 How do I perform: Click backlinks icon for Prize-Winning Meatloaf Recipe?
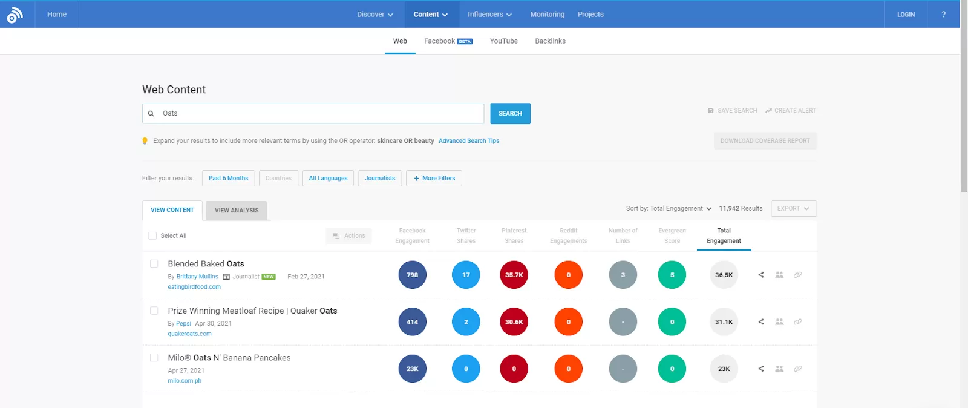point(798,322)
